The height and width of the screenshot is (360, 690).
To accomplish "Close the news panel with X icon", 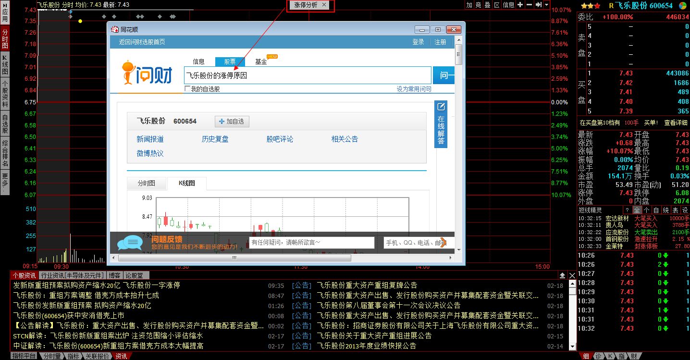I will click(572, 275).
